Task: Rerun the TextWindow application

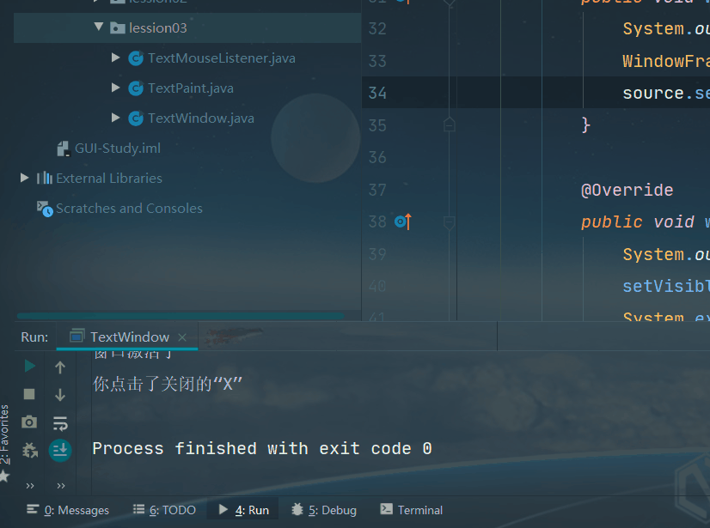Action: [x=28, y=365]
